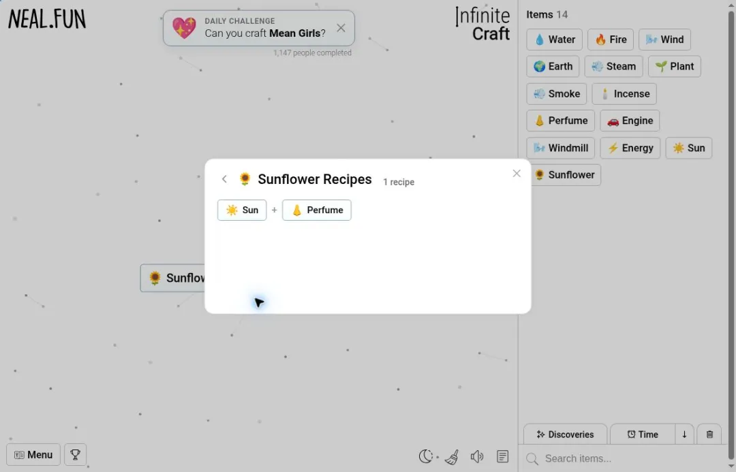Viewport: 736px width, 472px height.
Task: Click the "1 recipe" count text
Action: pos(399,182)
